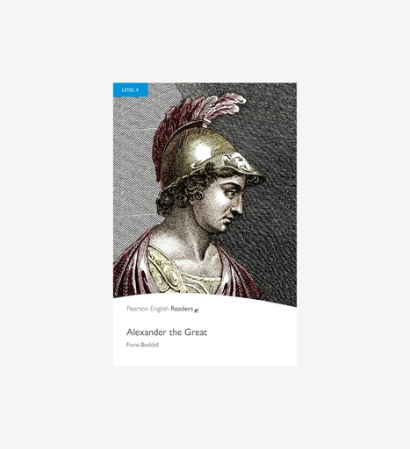The height and width of the screenshot is (449, 410).
Task: Click author name Fiona Beddall
Action: [x=142, y=345]
